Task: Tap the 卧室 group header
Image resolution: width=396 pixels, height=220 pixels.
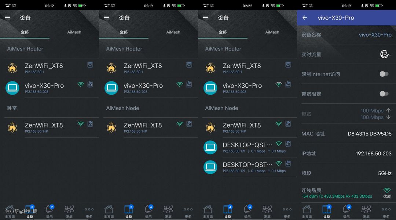Action: pyautogui.click(x=12, y=108)
